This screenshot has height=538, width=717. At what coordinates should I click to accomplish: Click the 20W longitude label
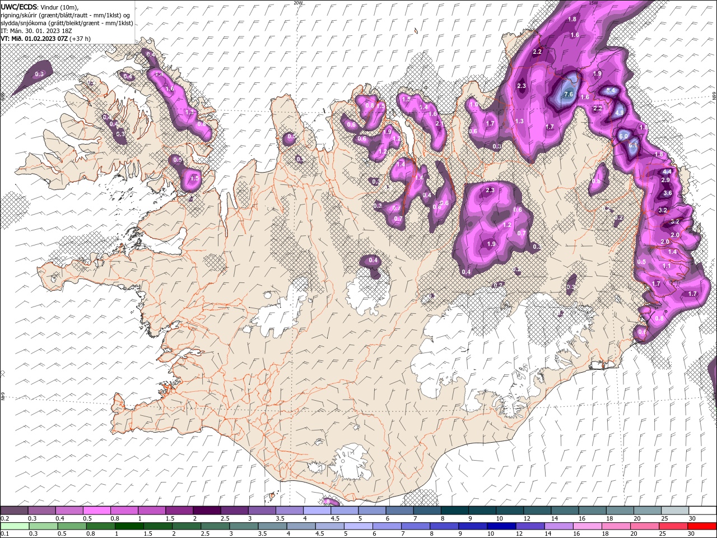(298, 3)
